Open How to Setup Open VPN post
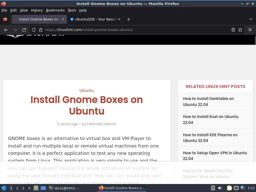 (215, 155)
